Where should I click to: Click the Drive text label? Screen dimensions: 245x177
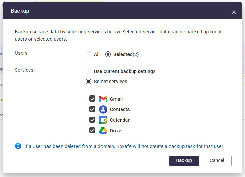point(115,131)
